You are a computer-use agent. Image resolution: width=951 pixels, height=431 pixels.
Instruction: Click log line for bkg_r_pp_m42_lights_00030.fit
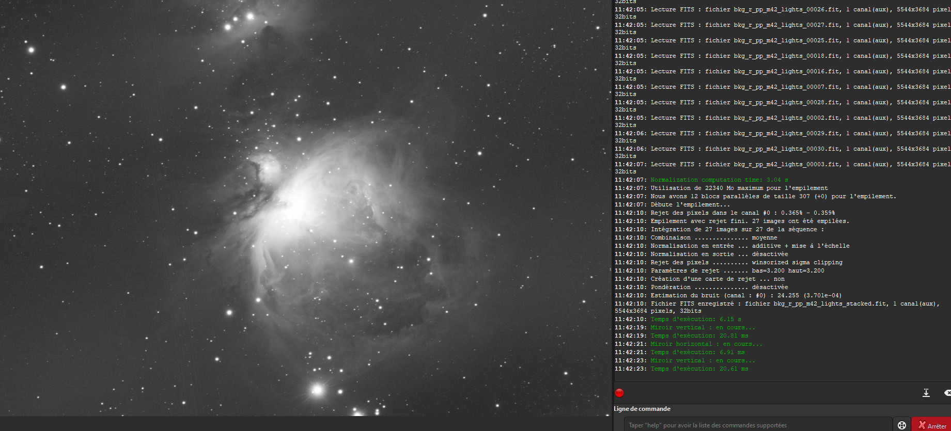click(782, 152)
